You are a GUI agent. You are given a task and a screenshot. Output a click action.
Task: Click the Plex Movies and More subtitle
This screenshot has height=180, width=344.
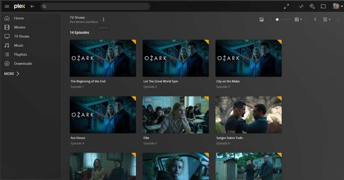(x=84, y=22)
